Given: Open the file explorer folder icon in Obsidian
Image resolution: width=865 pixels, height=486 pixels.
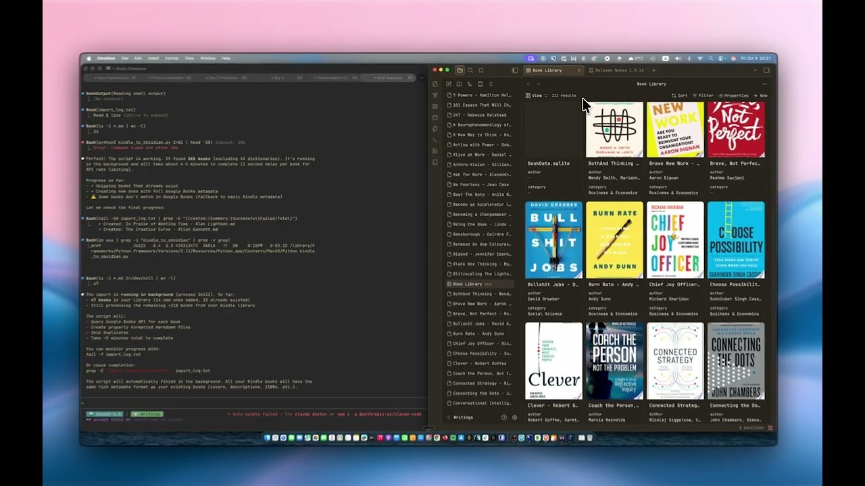Looking at the screenshot, I should coord(460,70).
